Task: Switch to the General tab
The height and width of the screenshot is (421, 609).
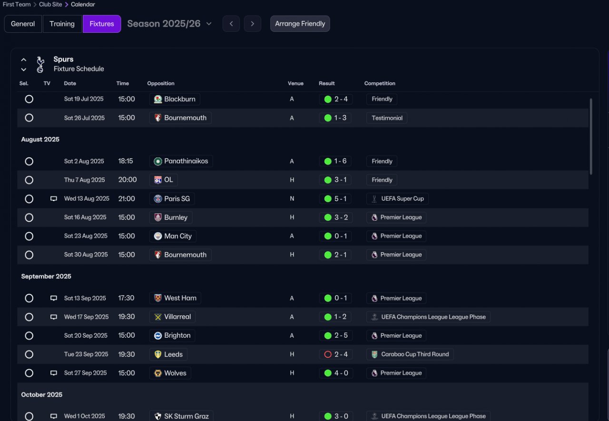Action: pos(23,24)
